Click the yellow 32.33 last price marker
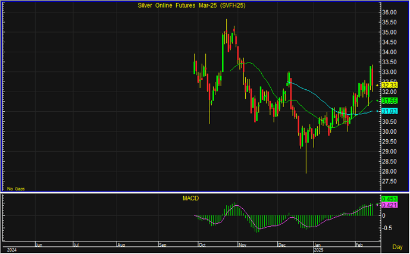The height and width of the screenshot is (254, 410). [390, 85]
